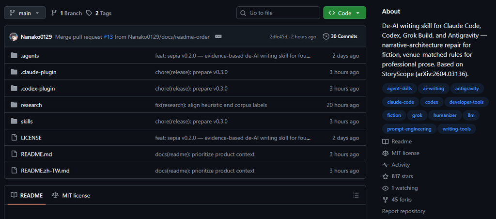Viewport: 496px width, 219px height.
Task: Click the README.zh-TW.md file icon
Action: click(x=14, y=171)
